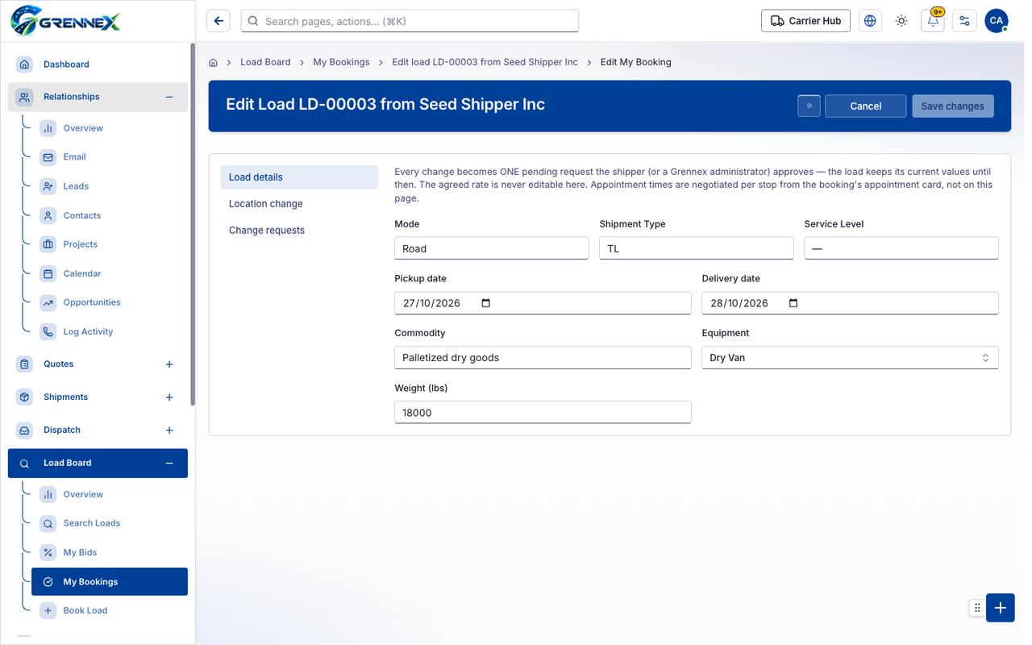Click the drag handle dots icon
The image size is (1032, 645).
coord(977,608)
